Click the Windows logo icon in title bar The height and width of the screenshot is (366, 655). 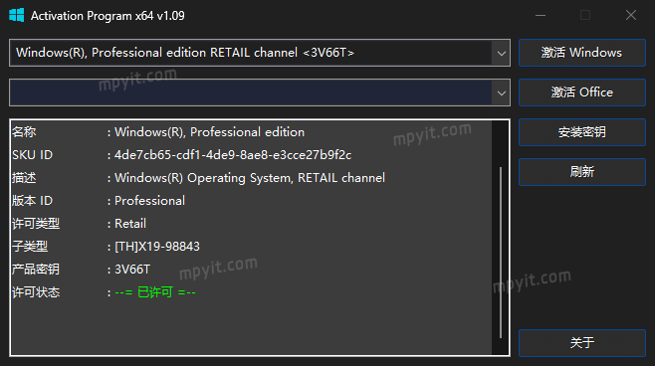[16, 16]
